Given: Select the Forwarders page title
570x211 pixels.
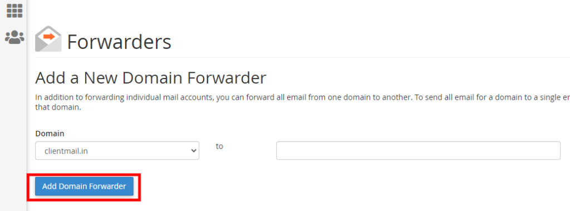Looking at the screenshot, I should [119, 42].
